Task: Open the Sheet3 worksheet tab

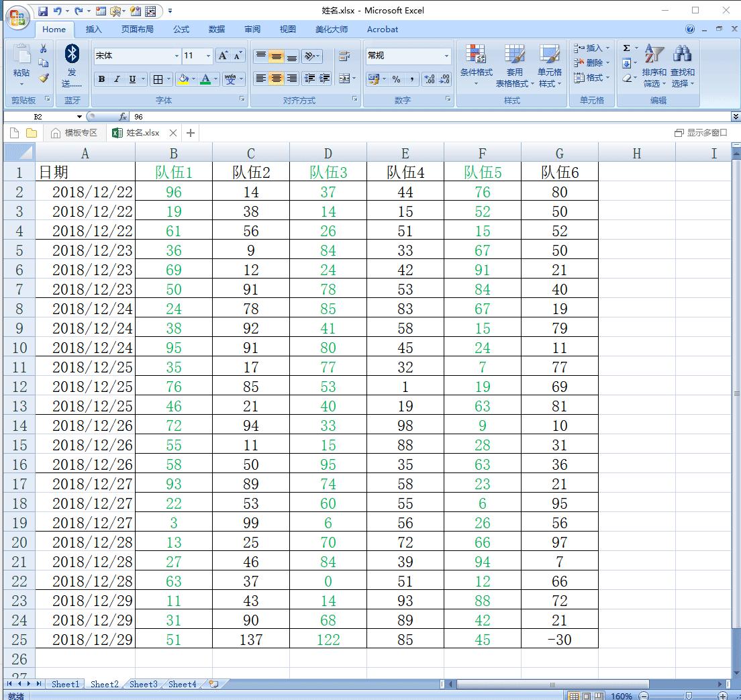Action: pyautogui.click(x=143, y=684)
